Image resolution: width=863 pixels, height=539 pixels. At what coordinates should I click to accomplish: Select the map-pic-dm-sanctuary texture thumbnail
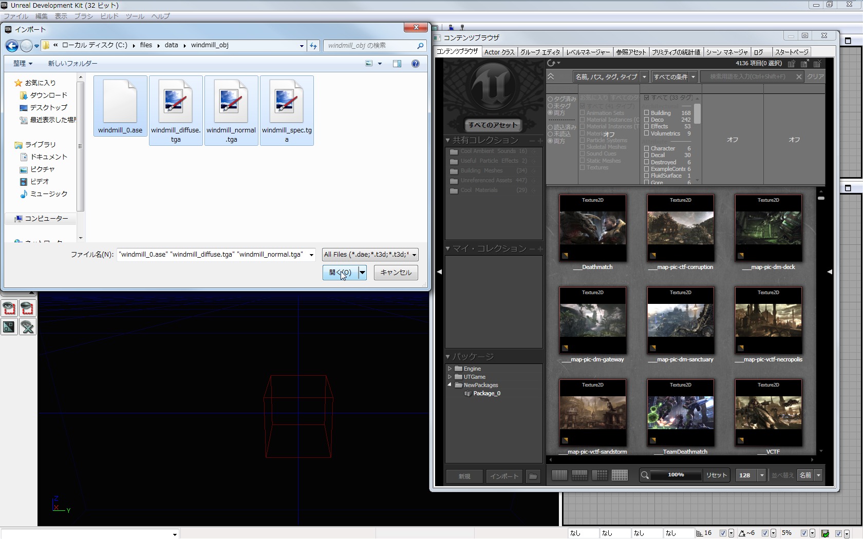680,321
